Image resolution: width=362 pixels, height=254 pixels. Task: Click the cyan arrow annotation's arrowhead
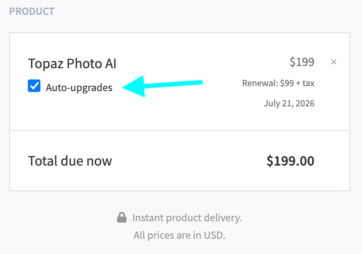pos(134,86)
